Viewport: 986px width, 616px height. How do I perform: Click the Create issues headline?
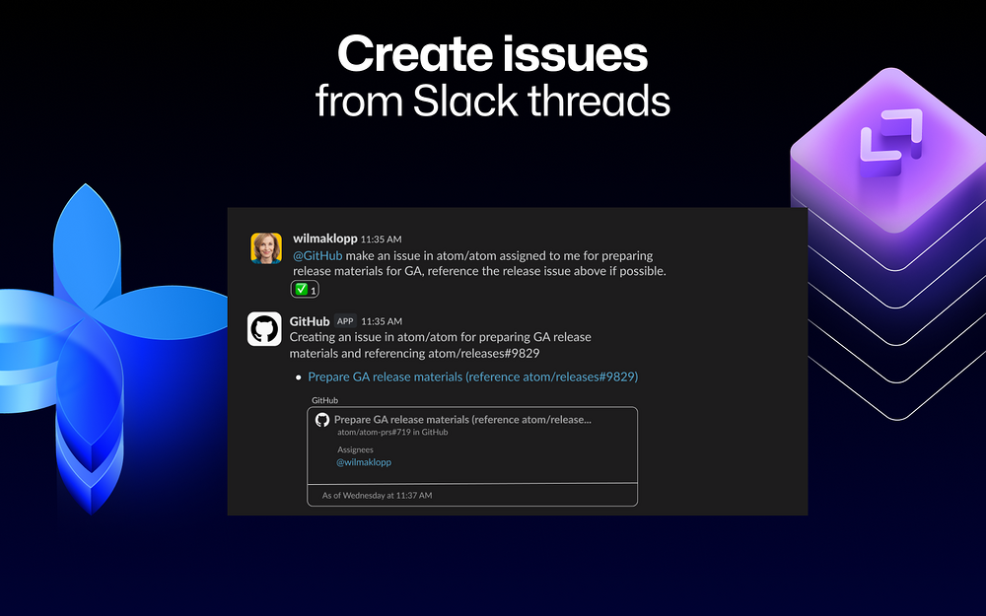(x=492, y=54)
